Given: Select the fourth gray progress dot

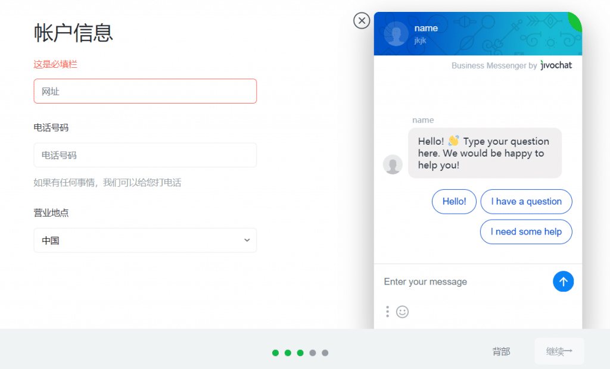Looking at the screenshot, I should (312, 353).
